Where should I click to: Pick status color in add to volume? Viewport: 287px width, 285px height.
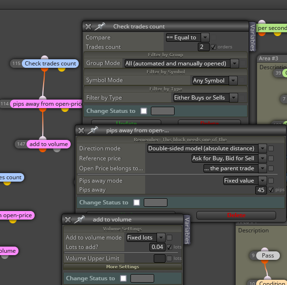142,278
